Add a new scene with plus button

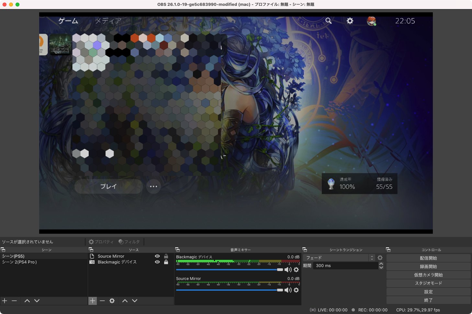pyautogui.click(x=5, y=301)
